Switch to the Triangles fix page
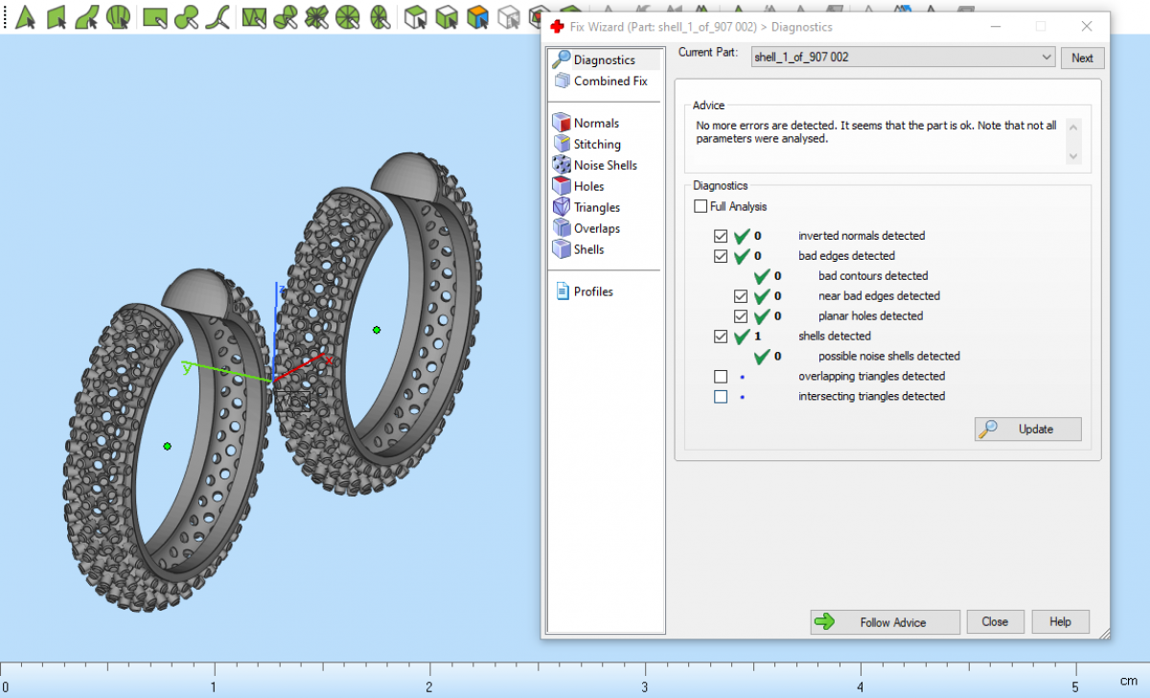The width and height of the screenshot is (1150, 698). (x=596, y=207)
